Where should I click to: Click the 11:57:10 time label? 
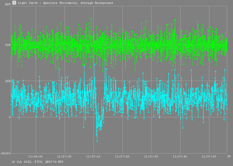(x=93, y=157)
